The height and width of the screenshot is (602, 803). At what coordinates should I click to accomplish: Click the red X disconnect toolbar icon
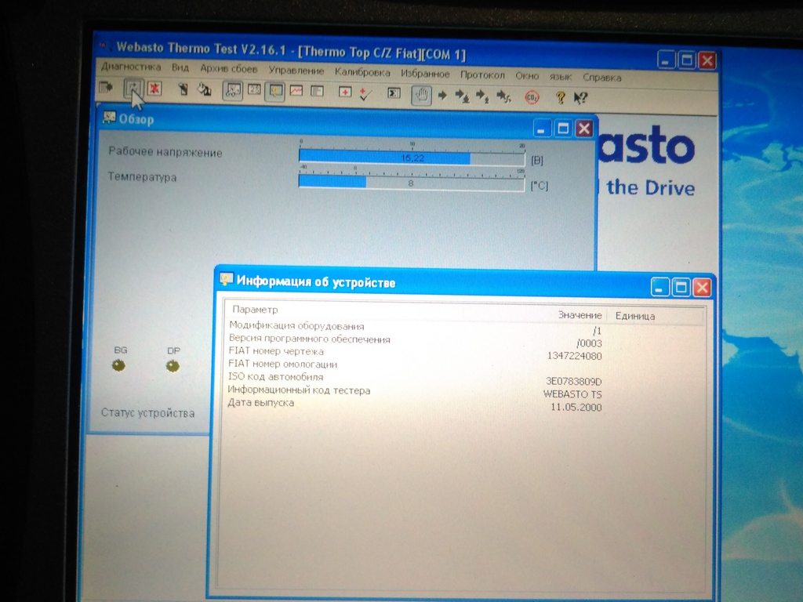click(154, 89)
